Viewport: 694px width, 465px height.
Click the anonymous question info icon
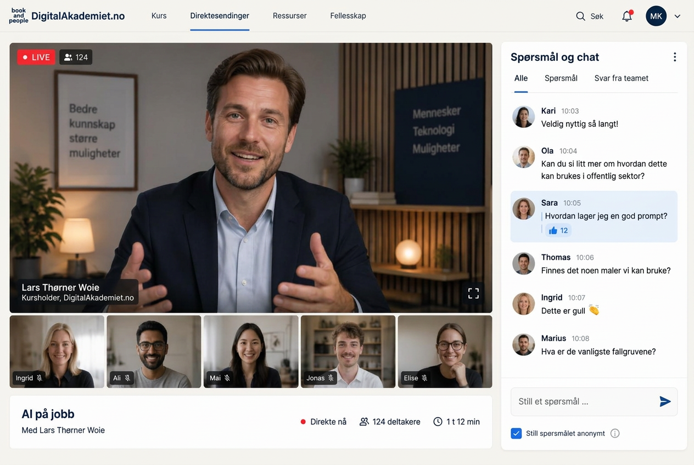tap(615, 433)
